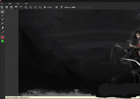
Task: Clear the selection with the X icon
Action: pos(57,7)
